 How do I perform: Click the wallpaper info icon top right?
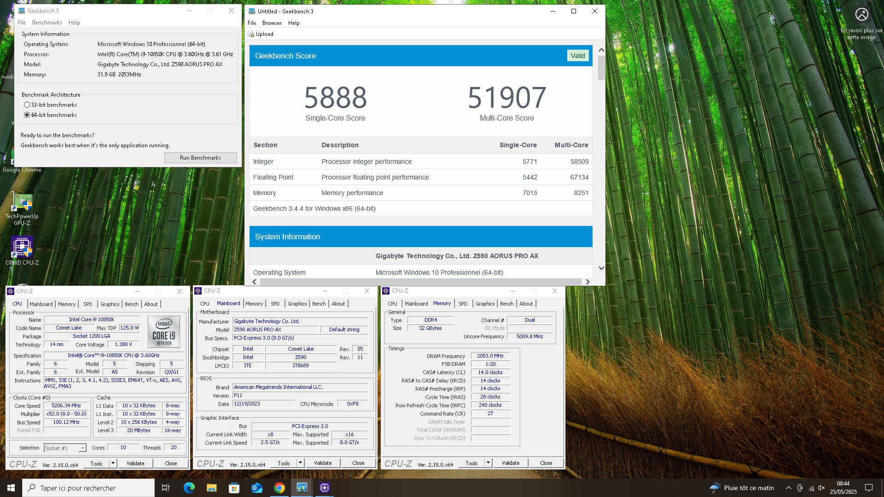[x=861, y=14]
